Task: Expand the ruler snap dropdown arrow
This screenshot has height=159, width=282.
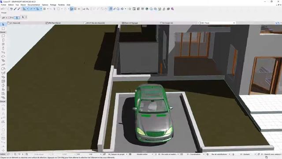Action: pos(41,9)
